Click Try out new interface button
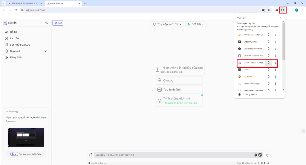The width and height of the screenshot is (306, 165). [x=26, y=154]
